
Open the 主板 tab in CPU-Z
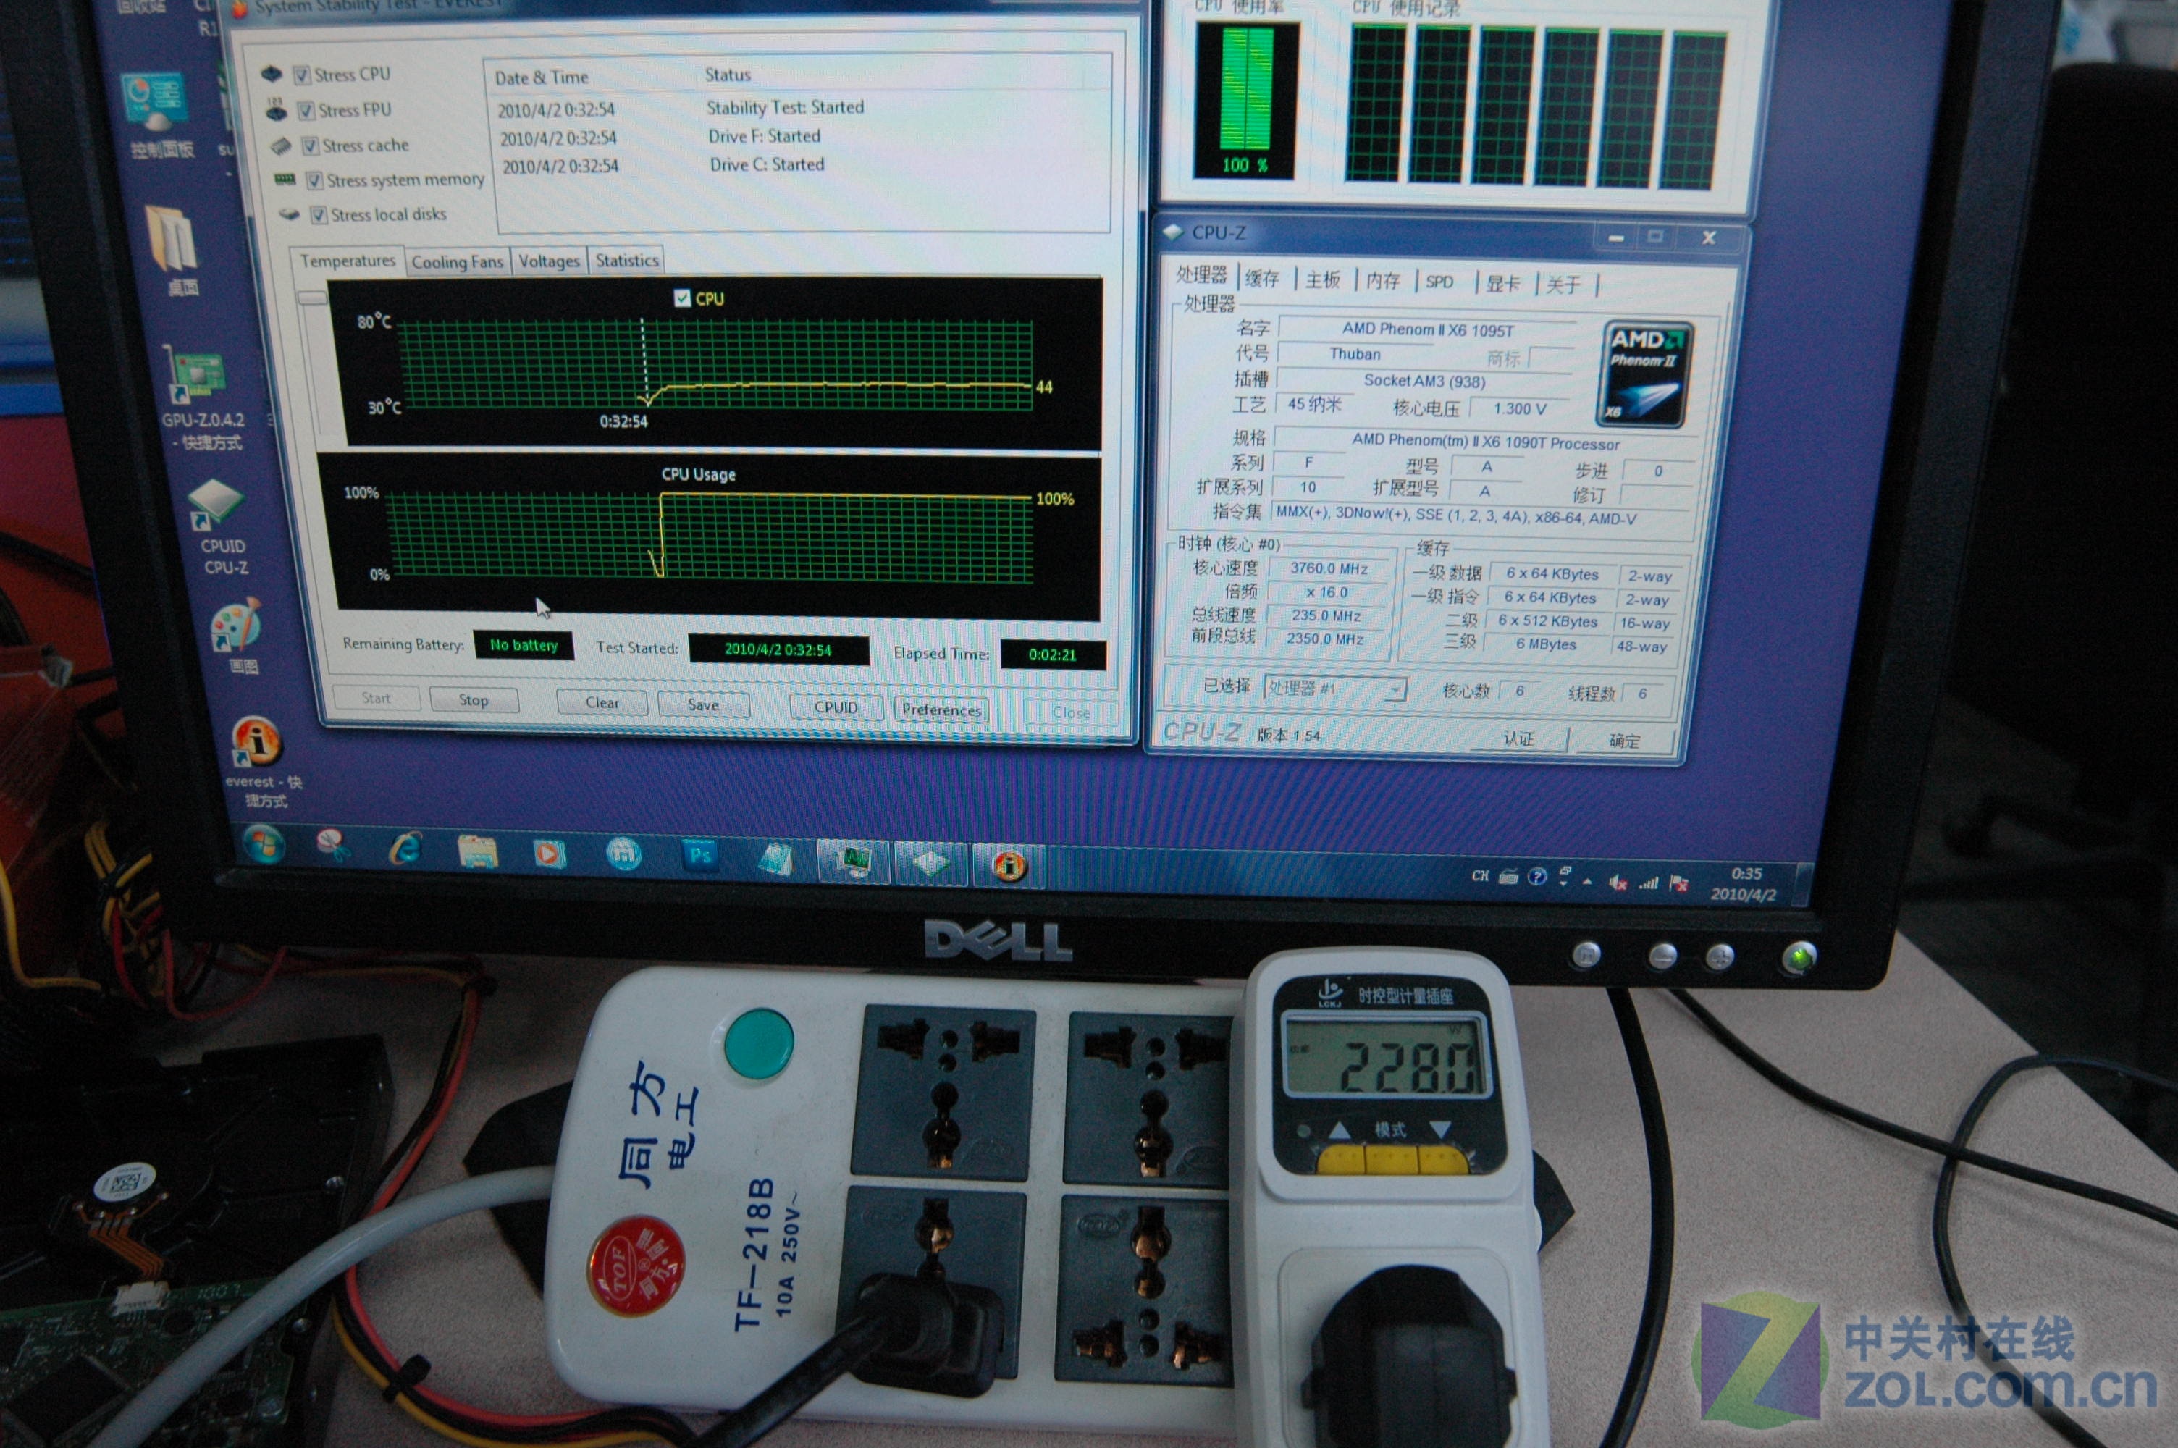click(x=1322, y=279)
